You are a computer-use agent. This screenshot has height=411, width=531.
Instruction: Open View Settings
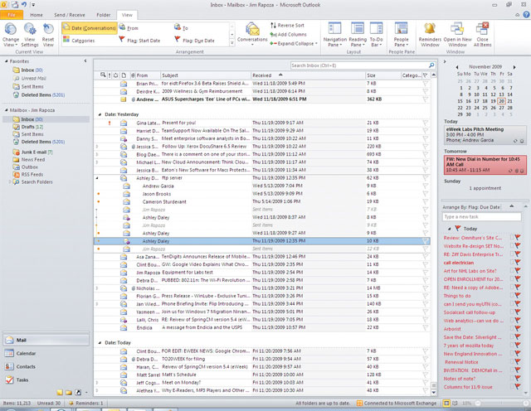tap(30, 35)
